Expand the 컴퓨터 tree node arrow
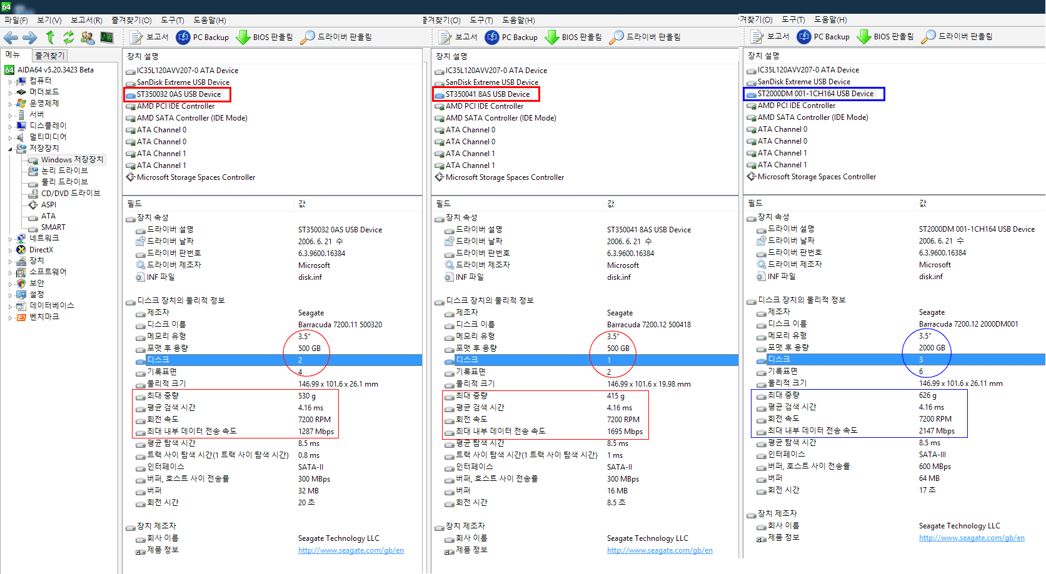 point(10,81)
